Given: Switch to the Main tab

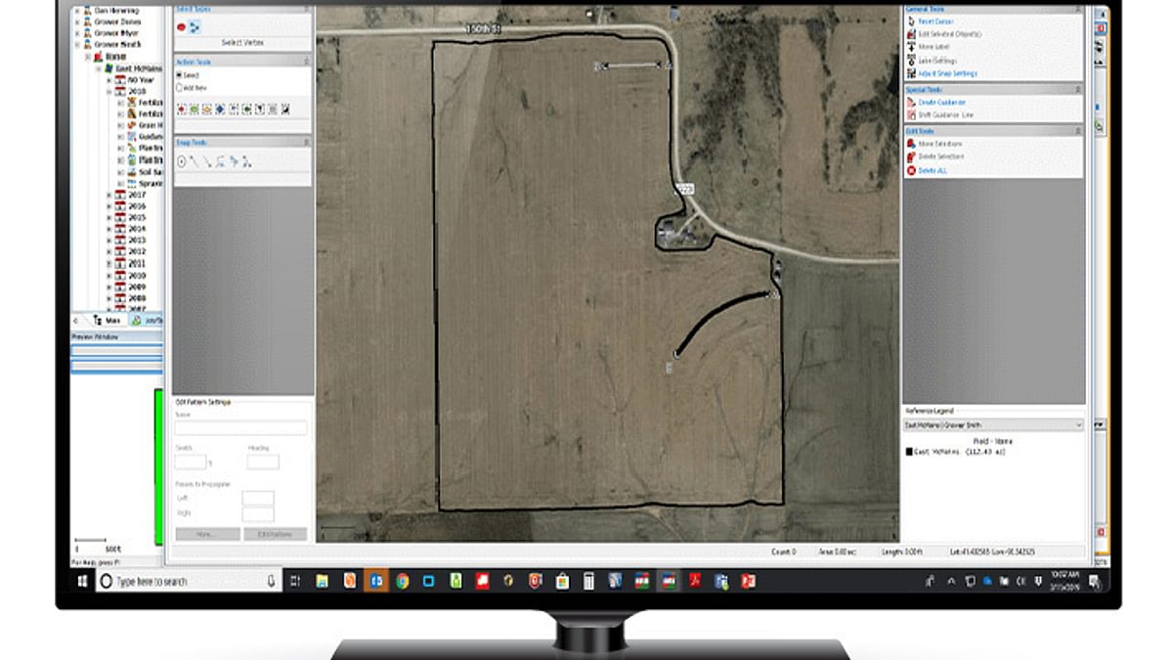Looking at the screenshot, I should tap(108, 321).
